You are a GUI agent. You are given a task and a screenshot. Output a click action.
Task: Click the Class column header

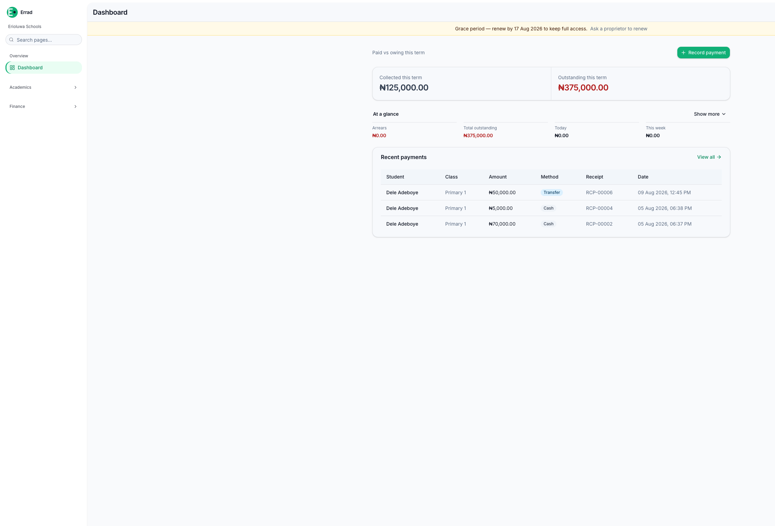(451, 177)
